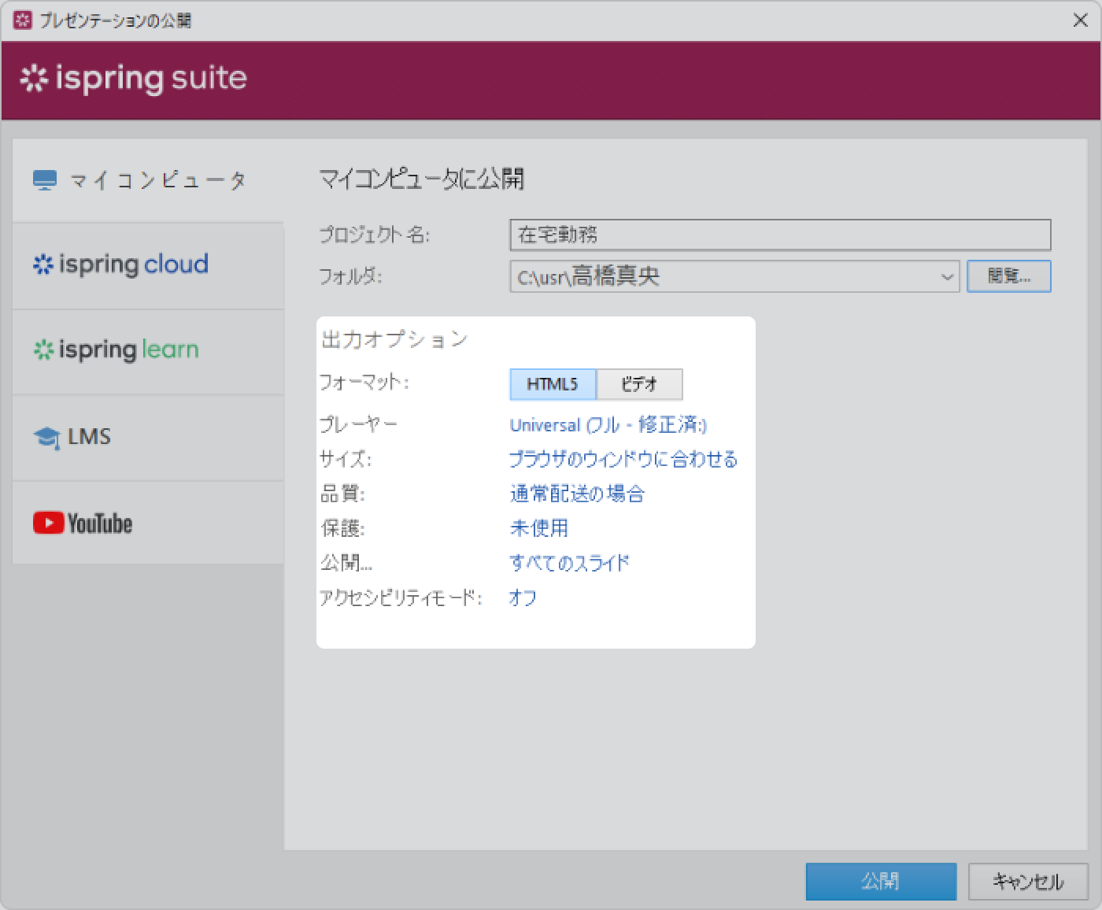Open the Universal (フル - 修正済) player link
1102x910 pixels.
(x=608, y=425)
